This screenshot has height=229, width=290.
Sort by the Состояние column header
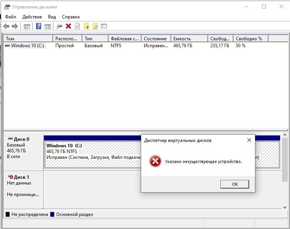156,38
